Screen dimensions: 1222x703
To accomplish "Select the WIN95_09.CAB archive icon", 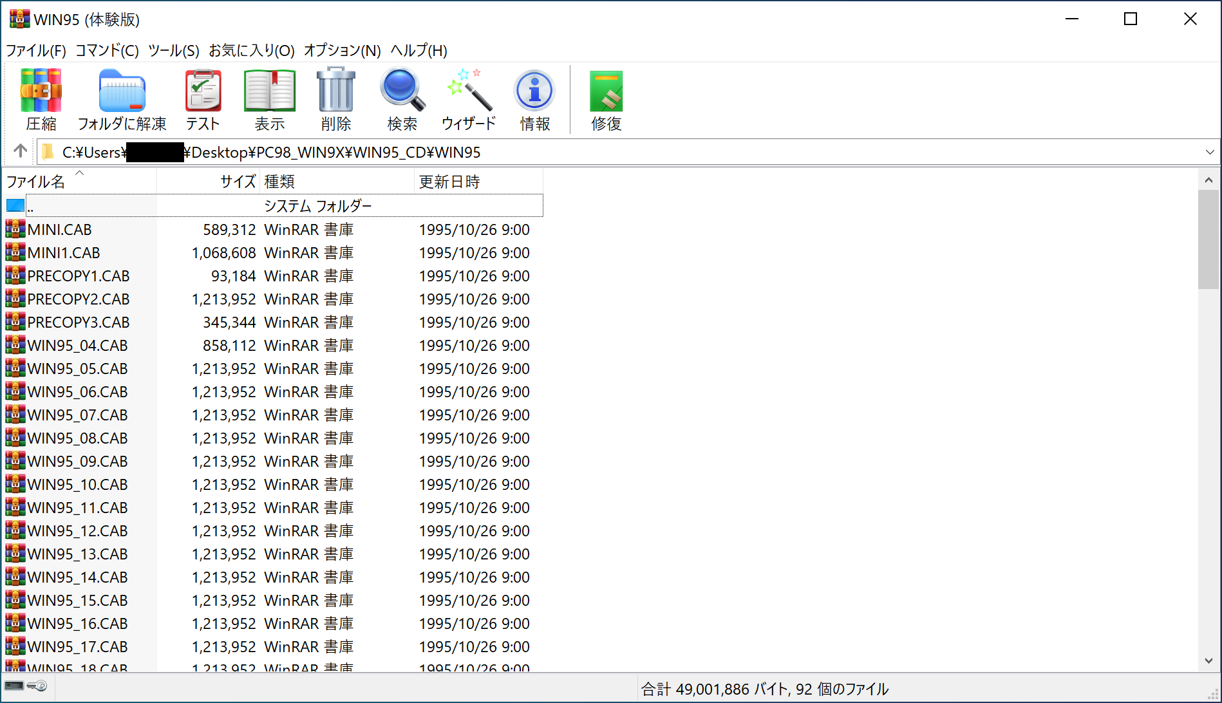I will pos(15,461).
